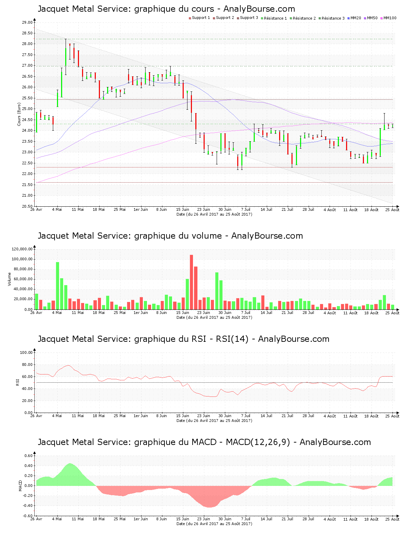The image size is (412, 533).
Task: Select the Support 3 legend entry
Action: tap(248, 18)
